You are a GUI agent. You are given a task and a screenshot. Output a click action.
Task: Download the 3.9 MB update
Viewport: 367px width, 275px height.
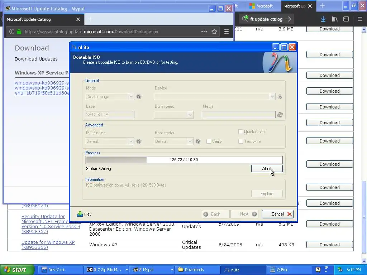(330, 29)
